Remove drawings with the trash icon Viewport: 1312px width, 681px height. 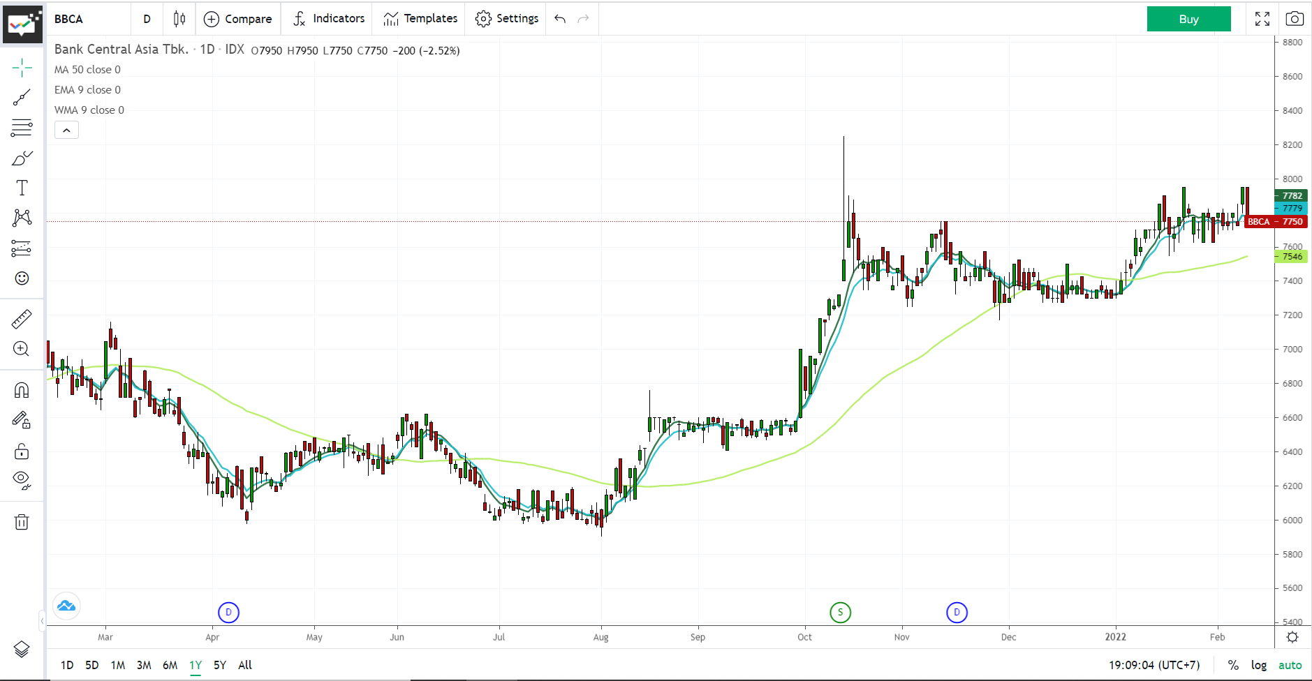(22, 522)
